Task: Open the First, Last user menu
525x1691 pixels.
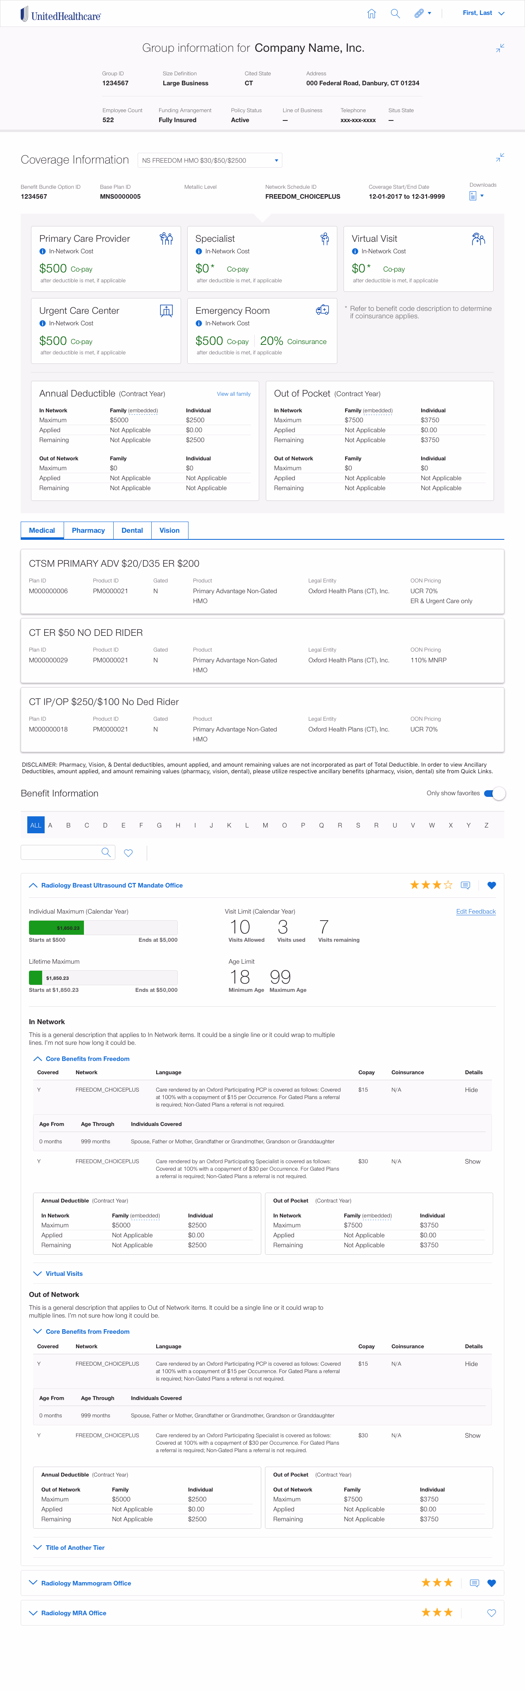Action: coord(484,13)
